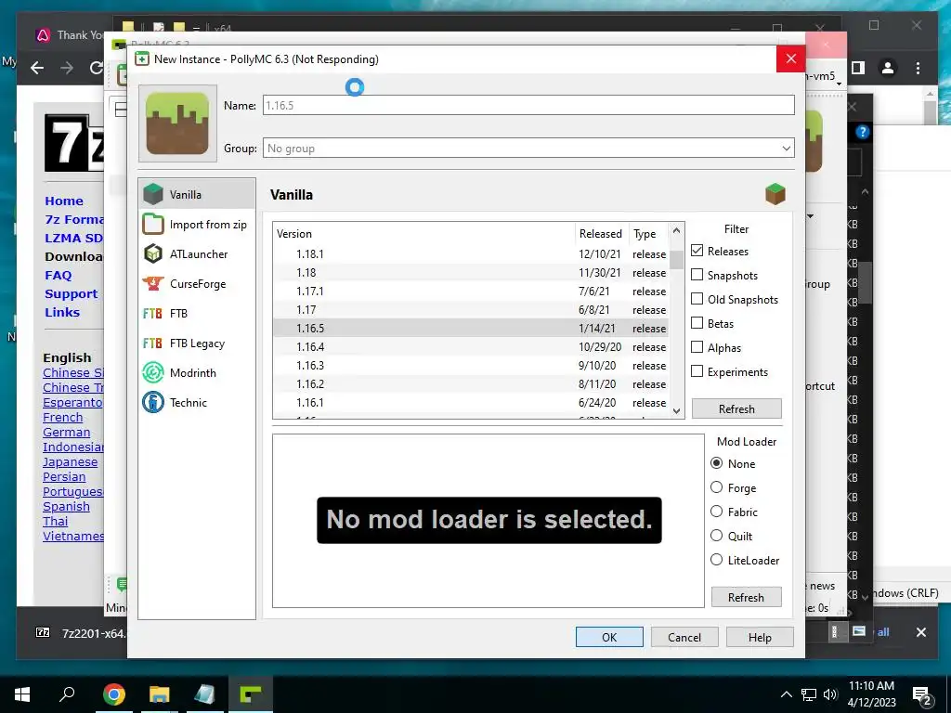The image size is (951, 713).
Task: Select the Forge mod loader
Action: (717, 487)
